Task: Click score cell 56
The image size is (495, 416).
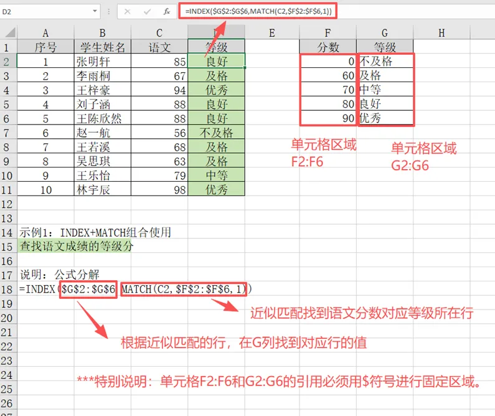Action: coord(159,132)
